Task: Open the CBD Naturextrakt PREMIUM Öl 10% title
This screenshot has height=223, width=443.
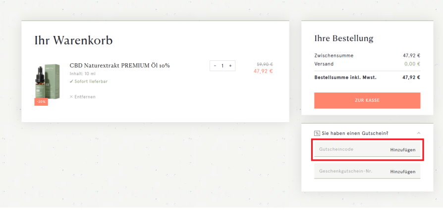Action: pos(119,65)
